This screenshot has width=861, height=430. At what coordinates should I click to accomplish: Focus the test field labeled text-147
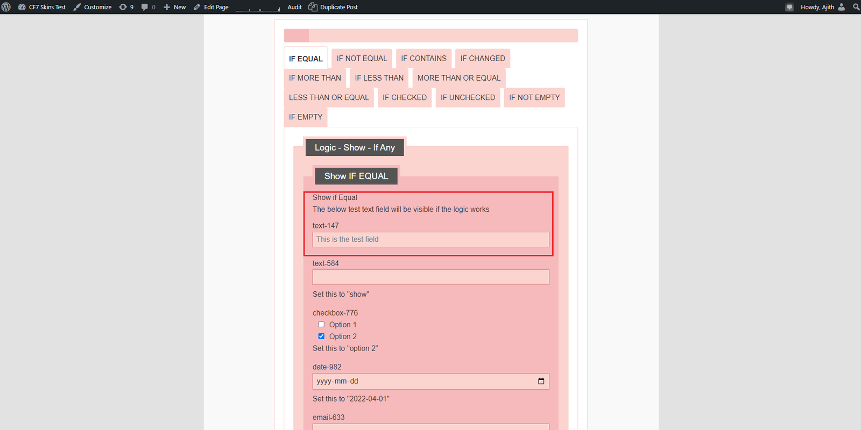coord(430,240)
